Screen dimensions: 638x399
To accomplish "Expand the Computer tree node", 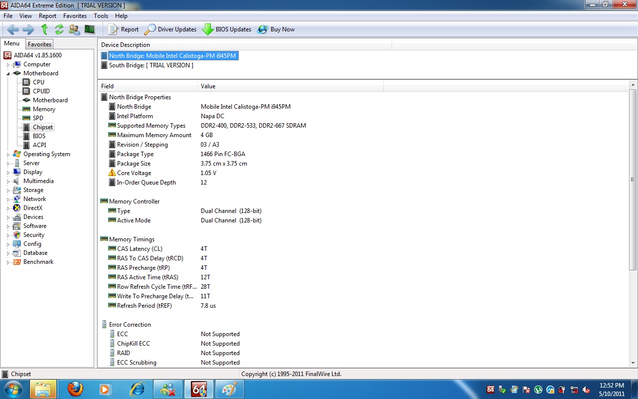I will point(8,65).
